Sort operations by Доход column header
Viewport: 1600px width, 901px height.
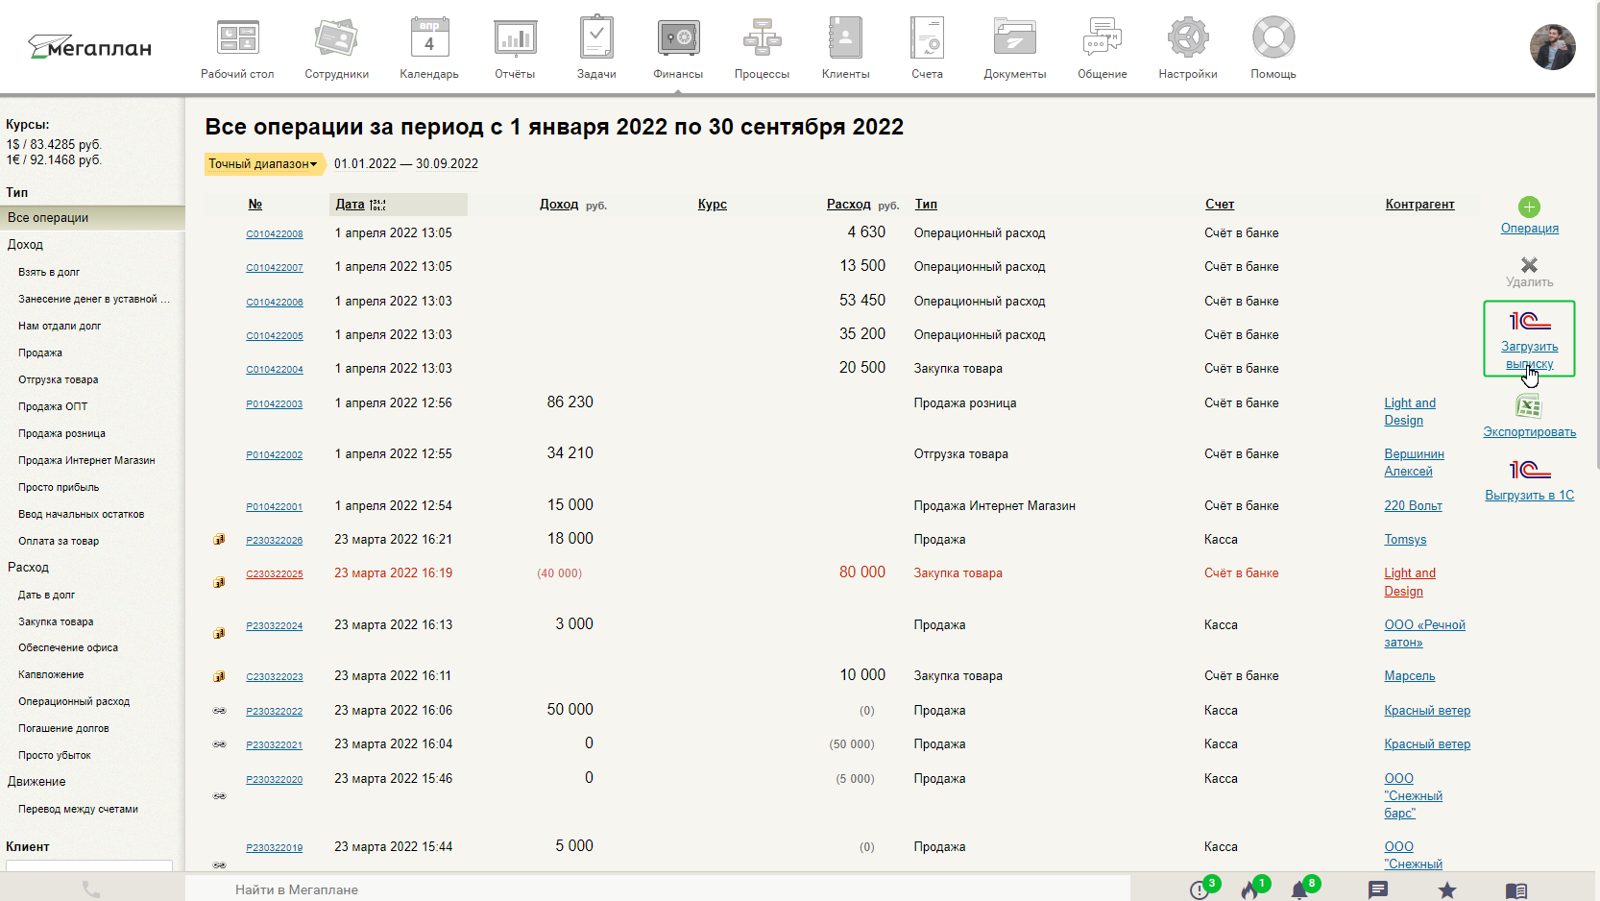pyautogui.click(x=558, y=205)
